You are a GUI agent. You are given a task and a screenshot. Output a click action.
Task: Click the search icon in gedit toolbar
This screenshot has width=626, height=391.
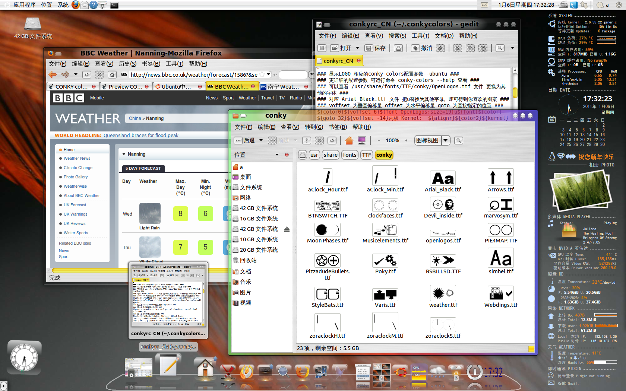(500, 48)
